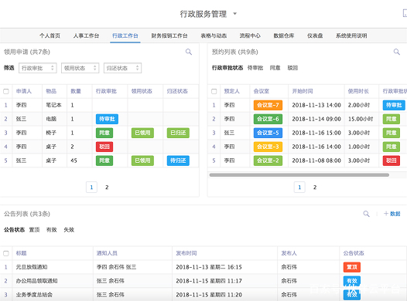Click the orange 会议室-7 tag

click(268, 105)
